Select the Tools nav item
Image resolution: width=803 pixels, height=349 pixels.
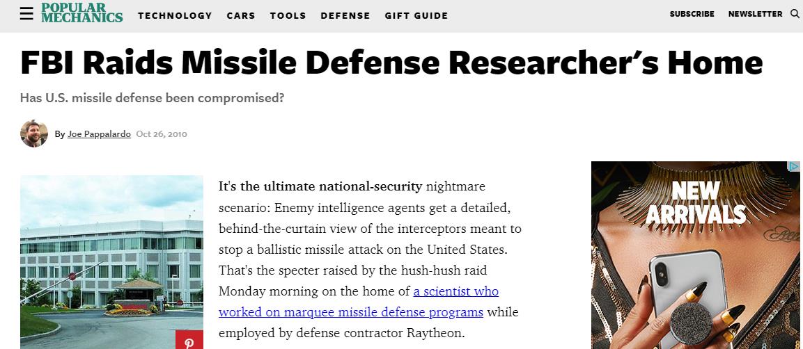(288, 16)
